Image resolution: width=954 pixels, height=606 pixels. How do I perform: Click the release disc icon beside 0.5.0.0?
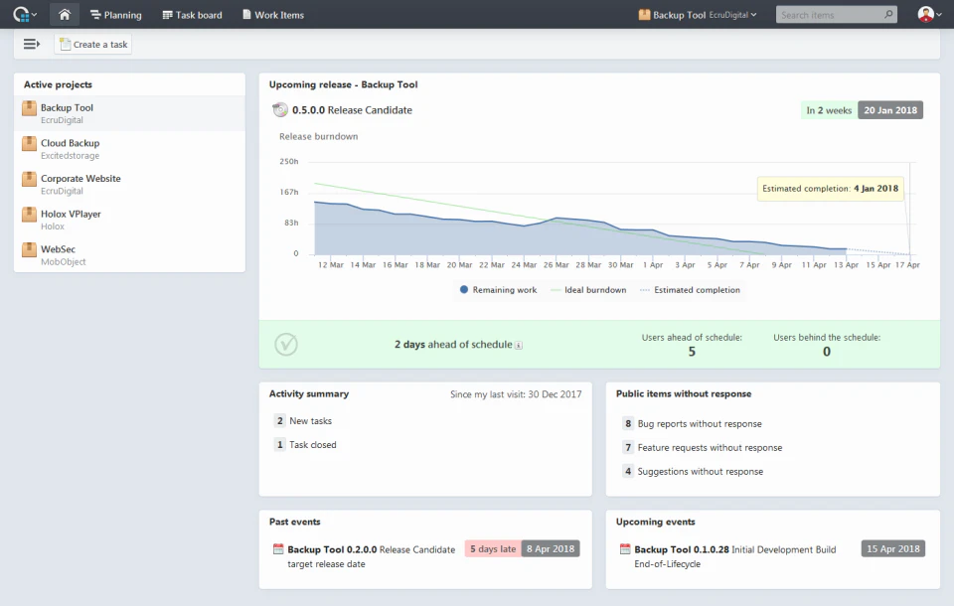pyautogui.click(x=280, y=110)
